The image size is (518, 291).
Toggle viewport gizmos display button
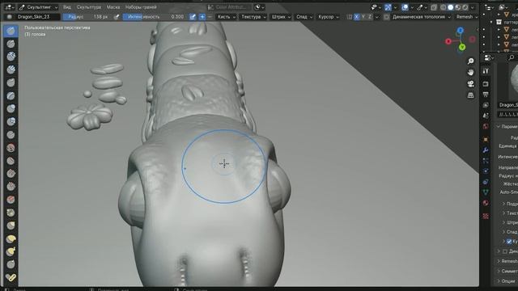coord(388,7)
